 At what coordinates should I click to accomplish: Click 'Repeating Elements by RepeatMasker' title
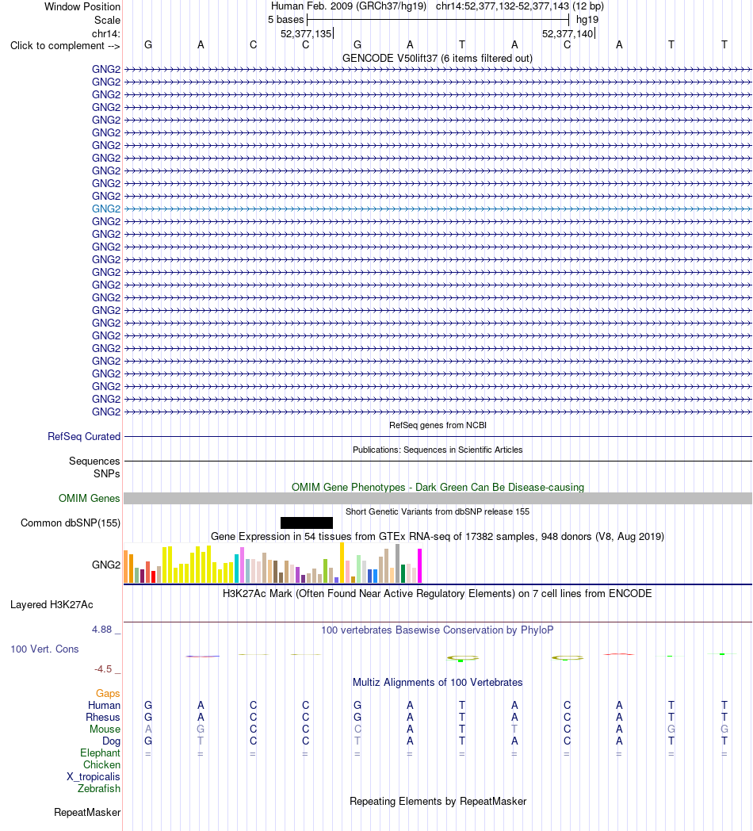click(438, 802)
